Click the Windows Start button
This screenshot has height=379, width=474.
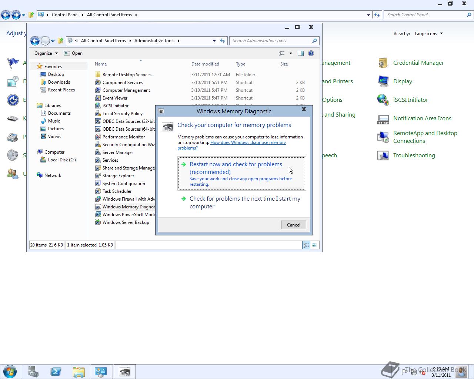[10, 372]
